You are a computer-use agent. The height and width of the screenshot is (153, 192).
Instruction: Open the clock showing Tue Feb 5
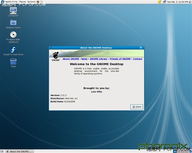177,2
